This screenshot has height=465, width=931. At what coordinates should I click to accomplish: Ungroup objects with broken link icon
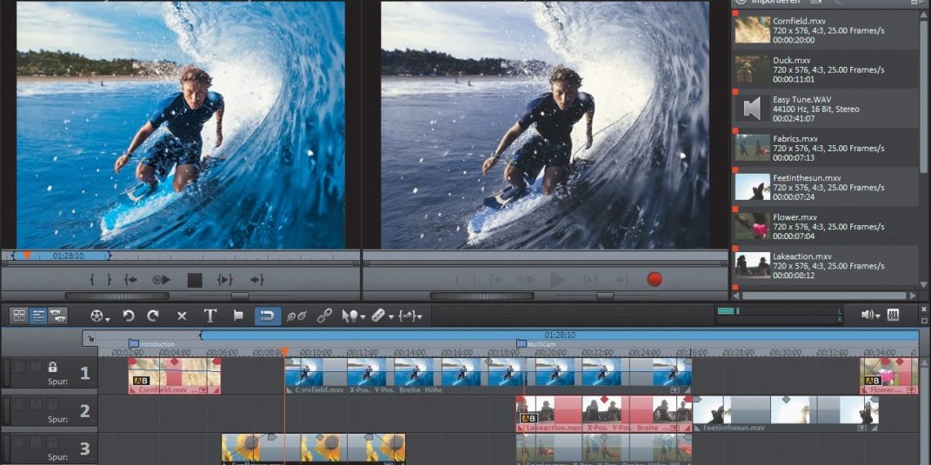(296, 317)
